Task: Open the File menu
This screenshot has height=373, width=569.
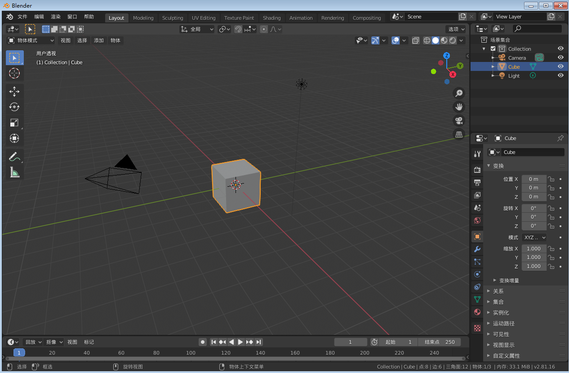Action: pyautogui.click(x=22, y=17)
